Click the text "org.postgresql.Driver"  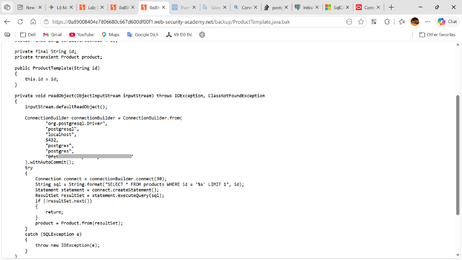76,123
